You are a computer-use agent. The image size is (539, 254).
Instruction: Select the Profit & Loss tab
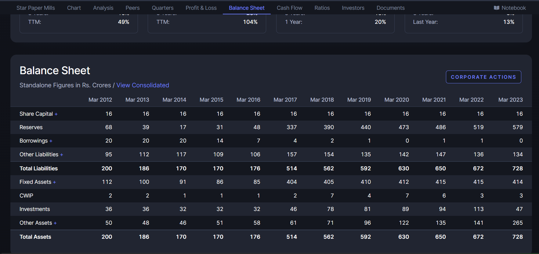tap(201, 8)
